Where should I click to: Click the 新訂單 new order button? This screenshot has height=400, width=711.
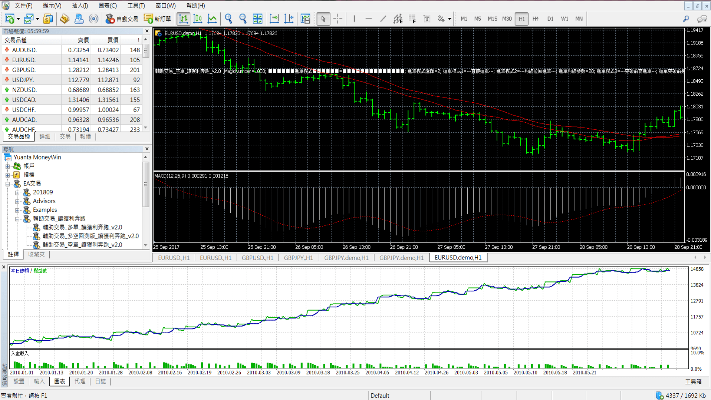[x=158, y=19]
